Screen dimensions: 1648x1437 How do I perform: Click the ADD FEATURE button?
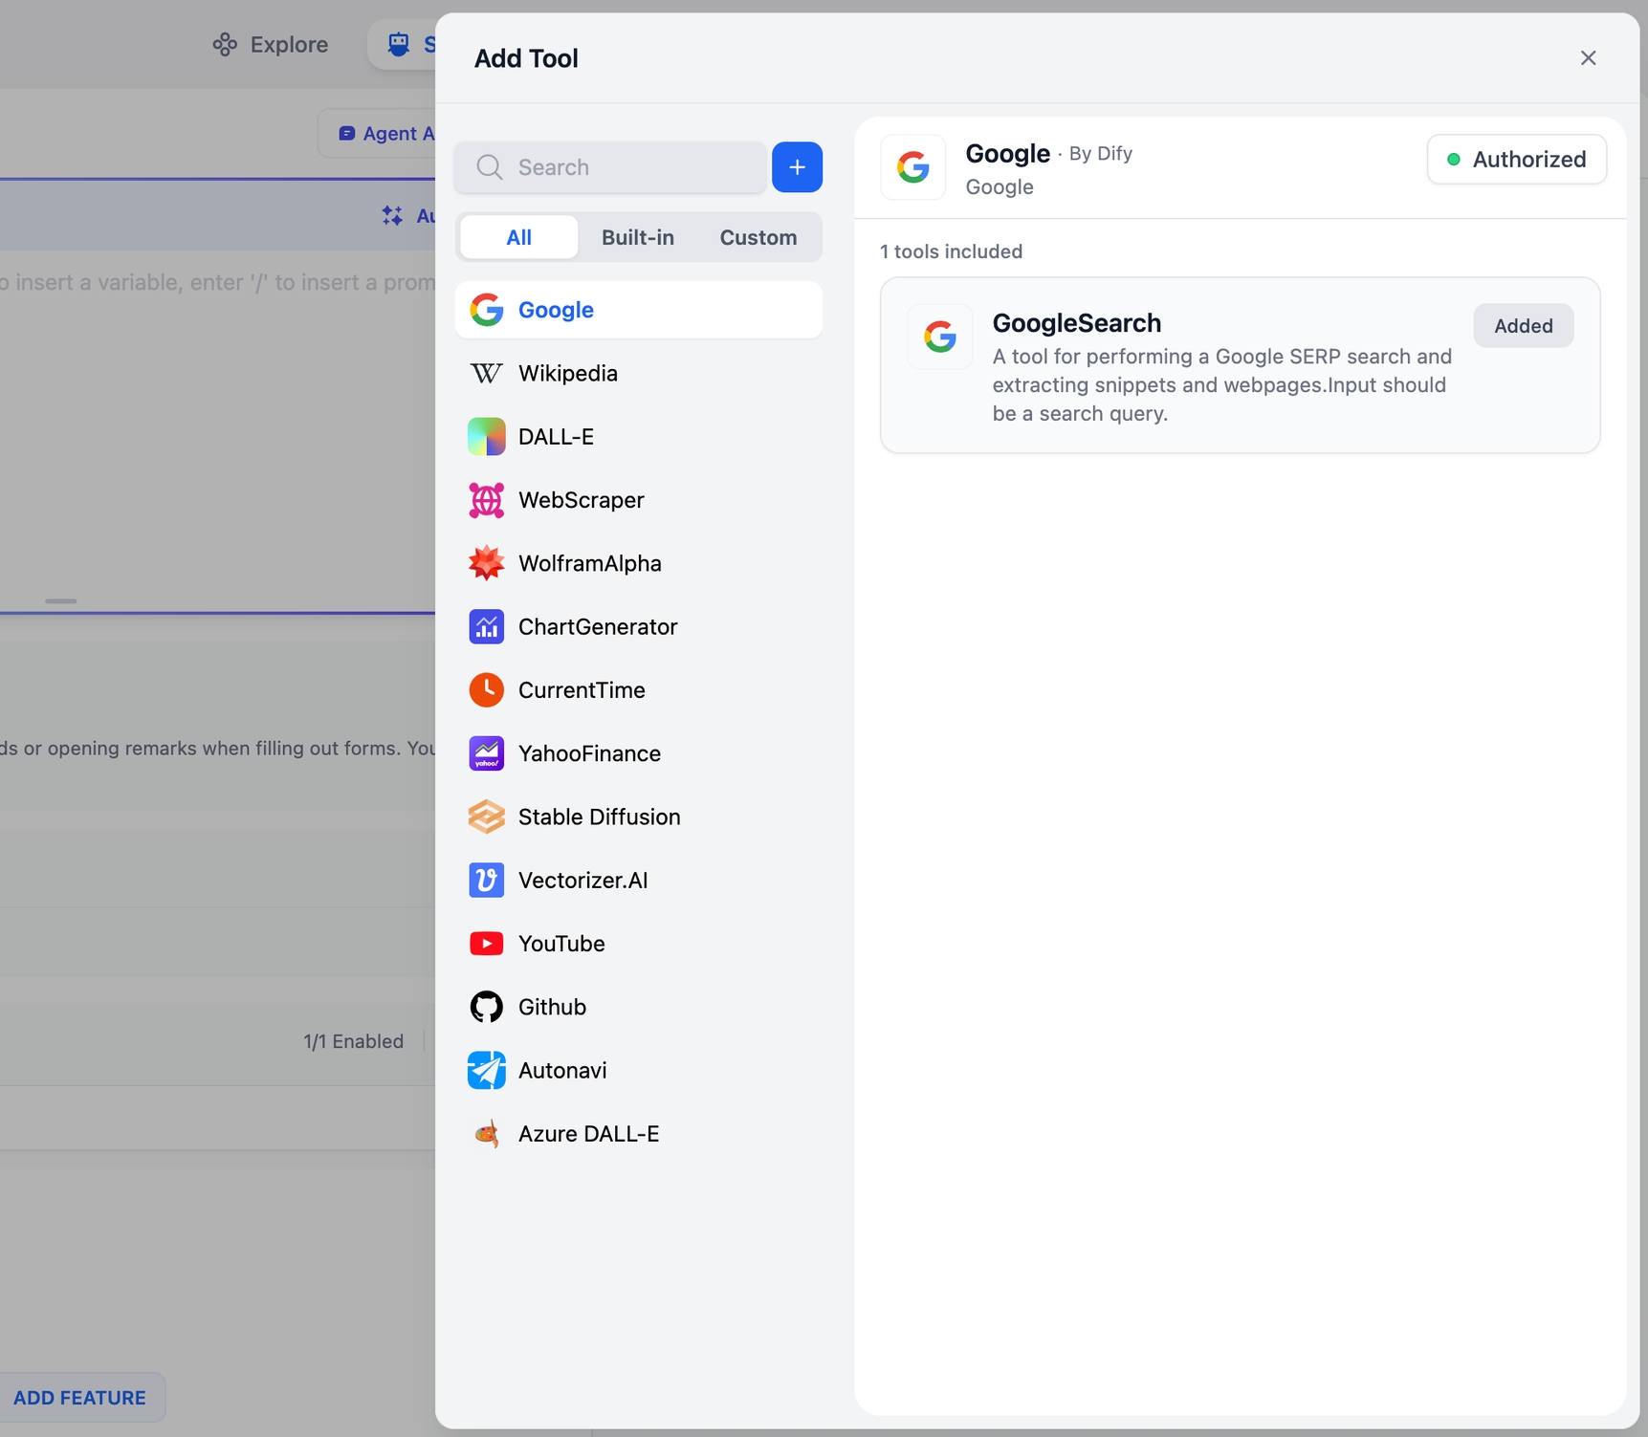point(80,1398)
